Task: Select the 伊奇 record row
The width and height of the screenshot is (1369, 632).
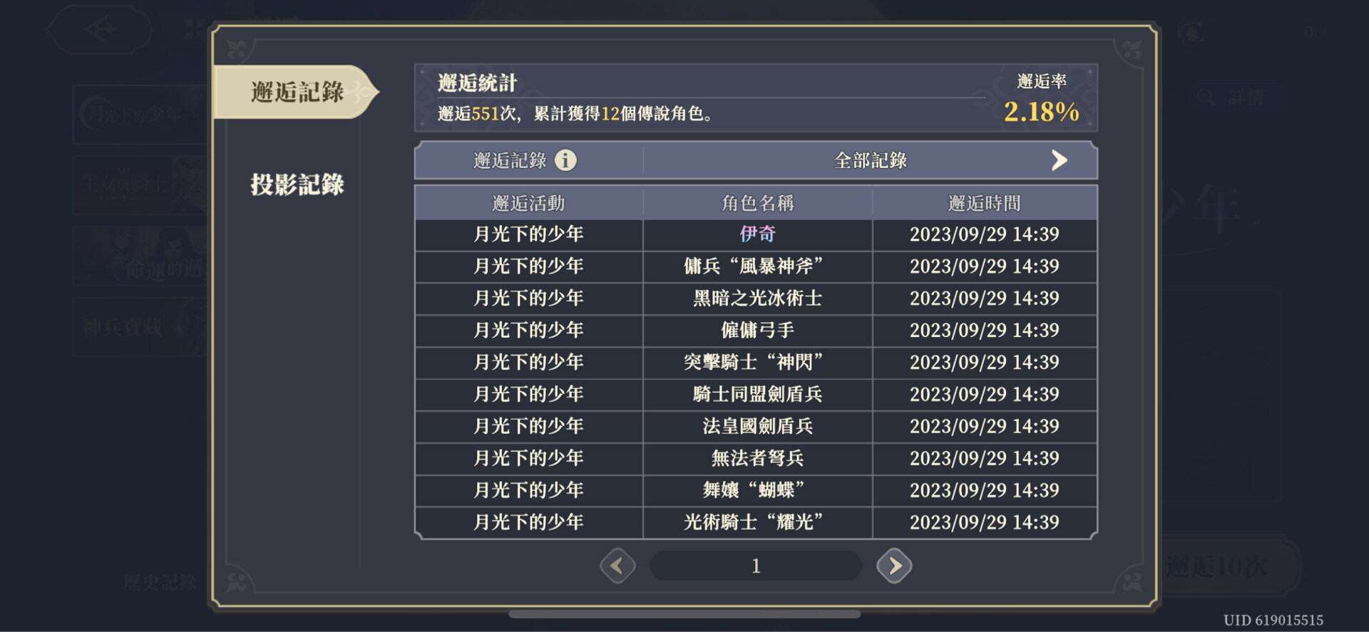Action: [757, 234]
